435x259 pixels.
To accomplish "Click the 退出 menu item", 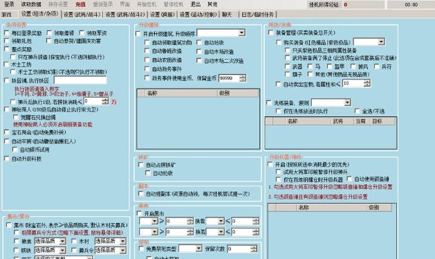I will pos(195,4).
